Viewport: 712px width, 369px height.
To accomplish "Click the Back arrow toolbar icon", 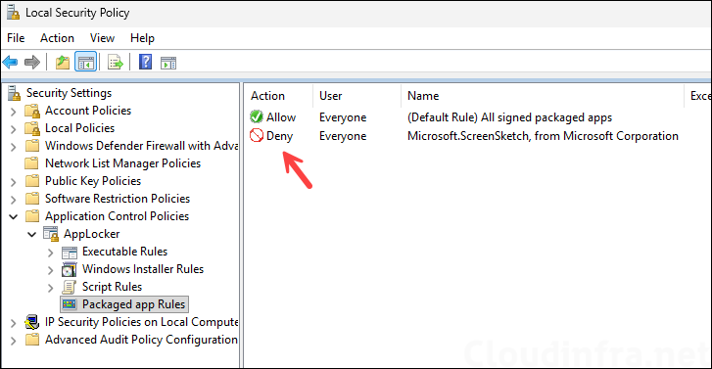I will point(10,63).
